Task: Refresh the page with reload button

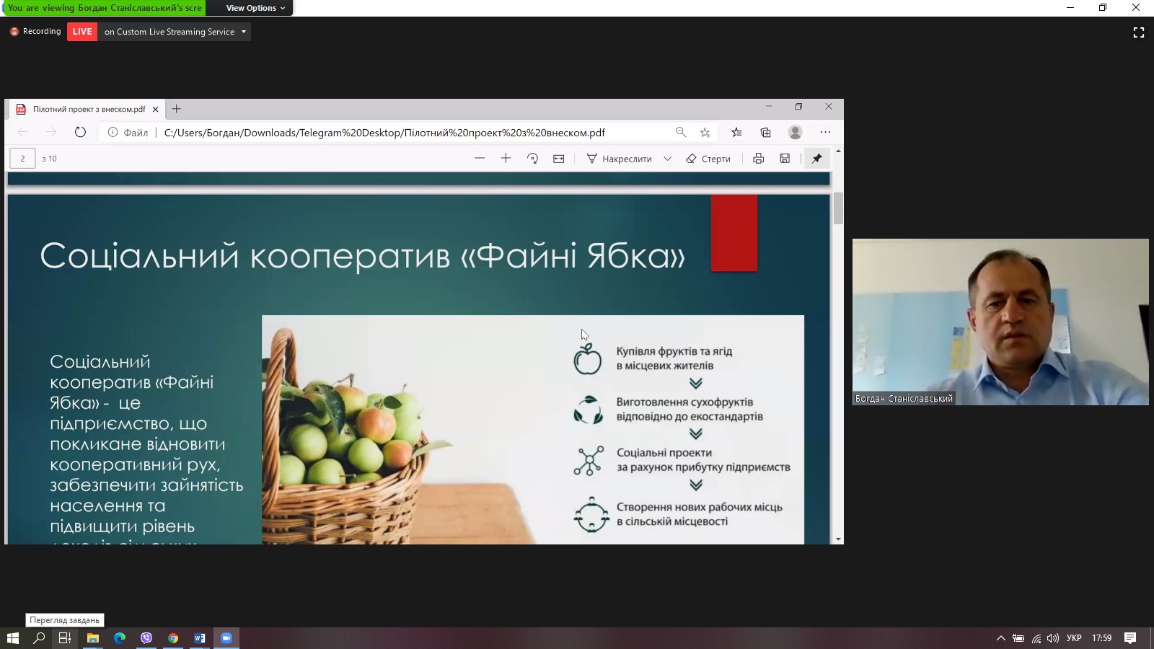Action: (80, 133)
